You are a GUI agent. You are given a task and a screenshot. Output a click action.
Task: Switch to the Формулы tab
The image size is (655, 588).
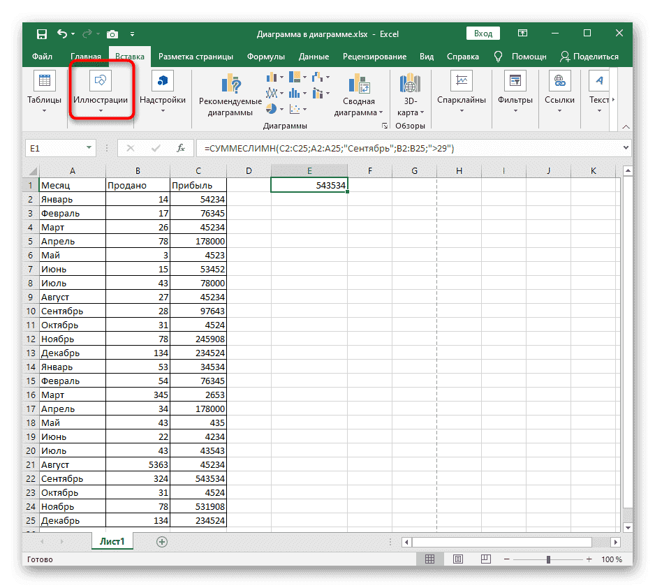click(265, 57)
